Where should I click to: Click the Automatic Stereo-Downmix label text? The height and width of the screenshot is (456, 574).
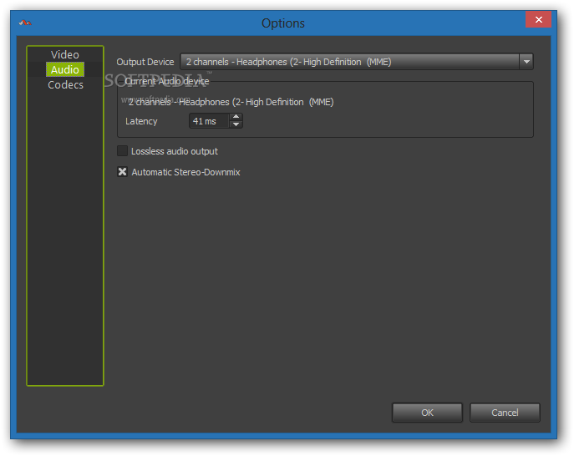[186, 172]
